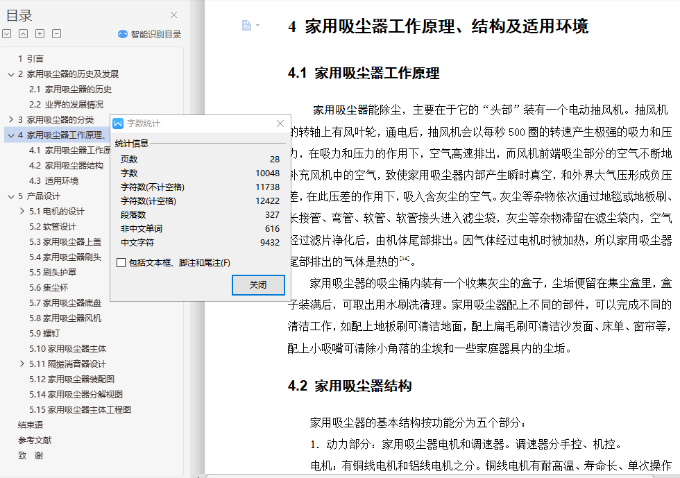The width and height of the screenshot is (680, 478).
Task: Select 5.15 家用吸尘器主体工程图 entry
Action: [80, 410]
